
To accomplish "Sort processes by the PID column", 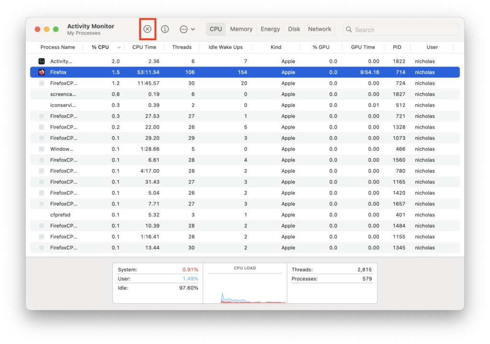I will click(x=397, y=47).
